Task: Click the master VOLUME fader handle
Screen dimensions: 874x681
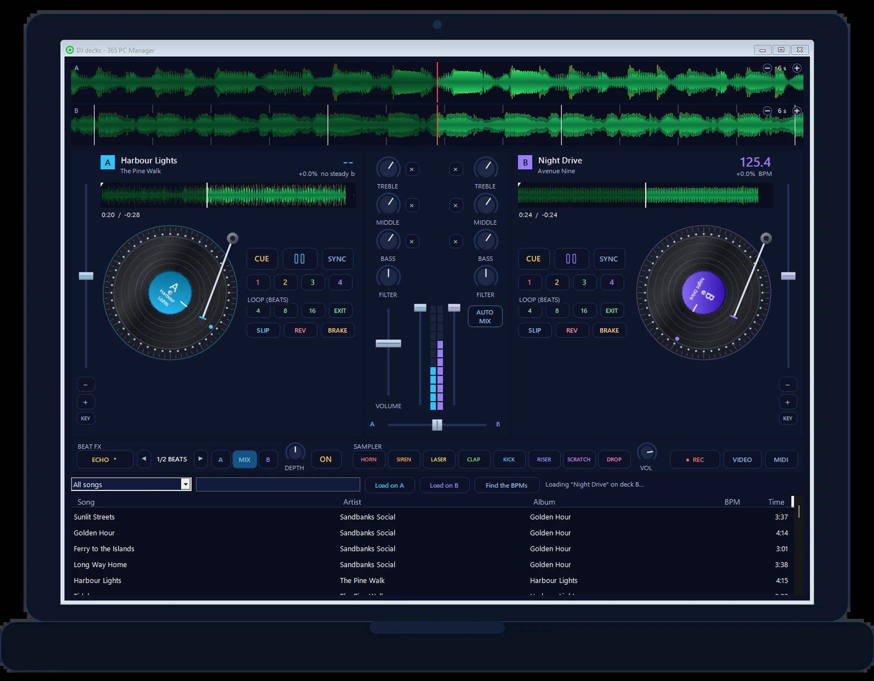Action: [x=388, y=343]
